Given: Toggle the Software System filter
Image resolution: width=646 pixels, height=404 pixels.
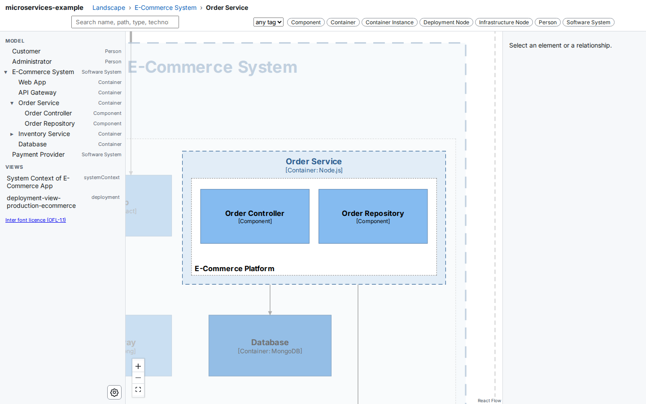Looking at the screenshot, I should point(588,22).
